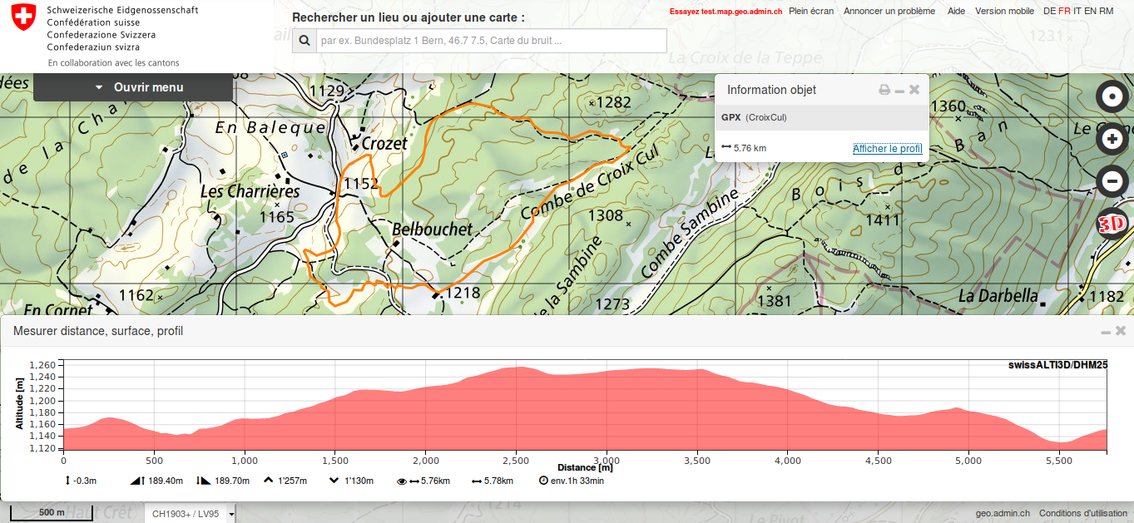Minimize the profile measurement panel

(x=1106, y=331)
